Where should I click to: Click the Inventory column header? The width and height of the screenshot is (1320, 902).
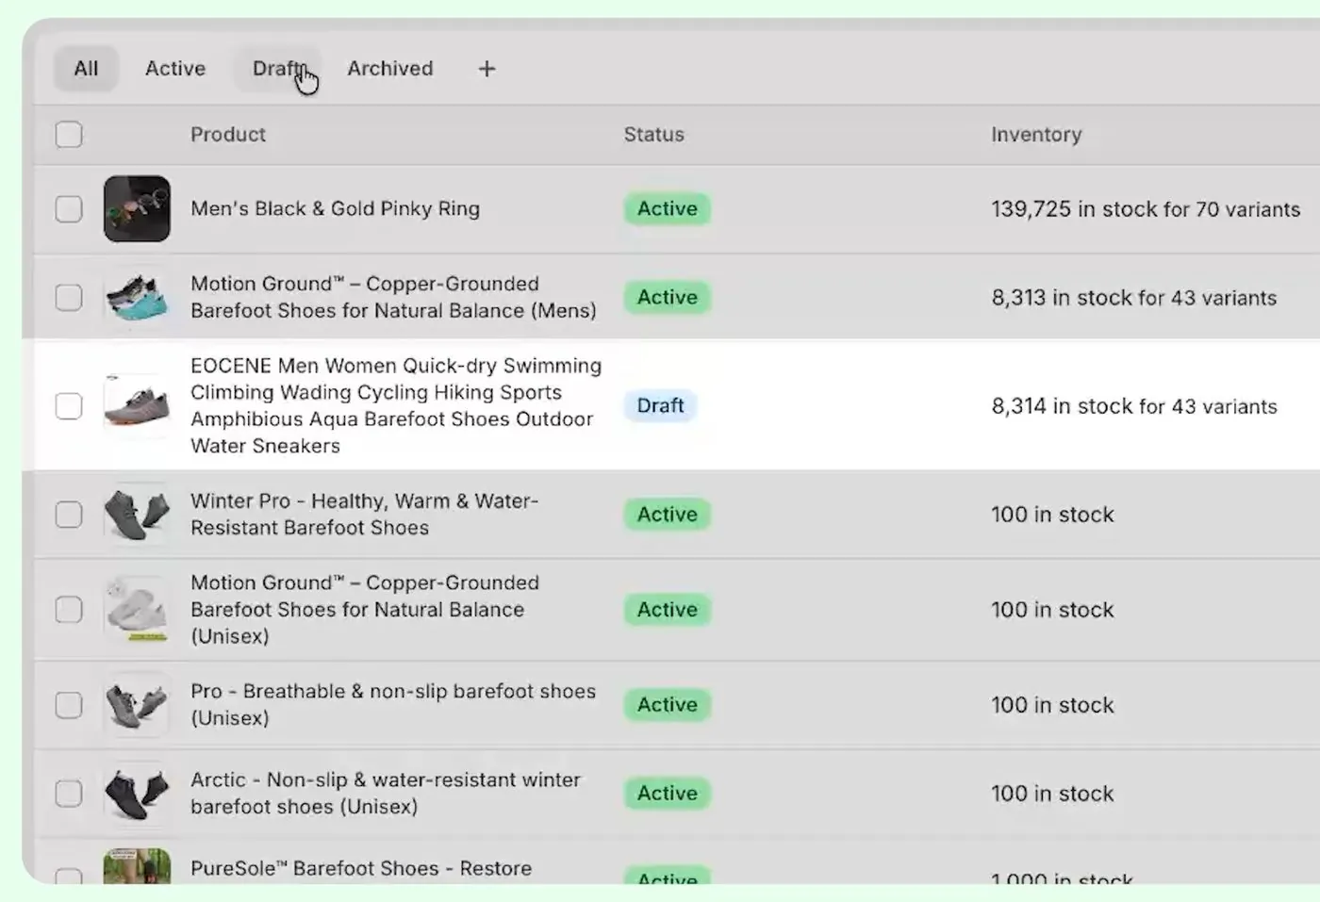pos(1036,135)
